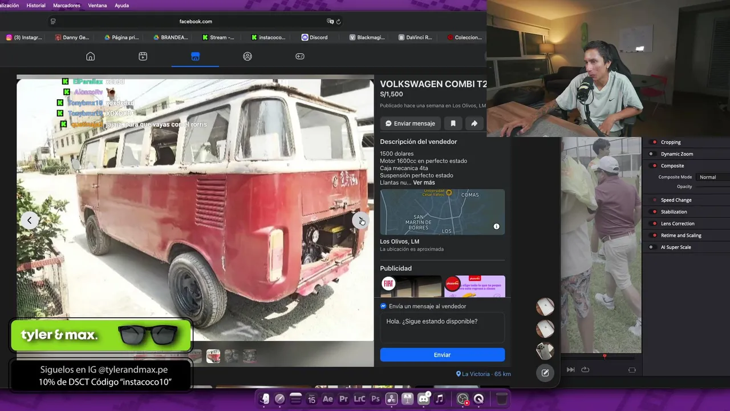Expand the Stabilization section header
Viewport: 730px width, 411px height.
(x=674, y=212)
